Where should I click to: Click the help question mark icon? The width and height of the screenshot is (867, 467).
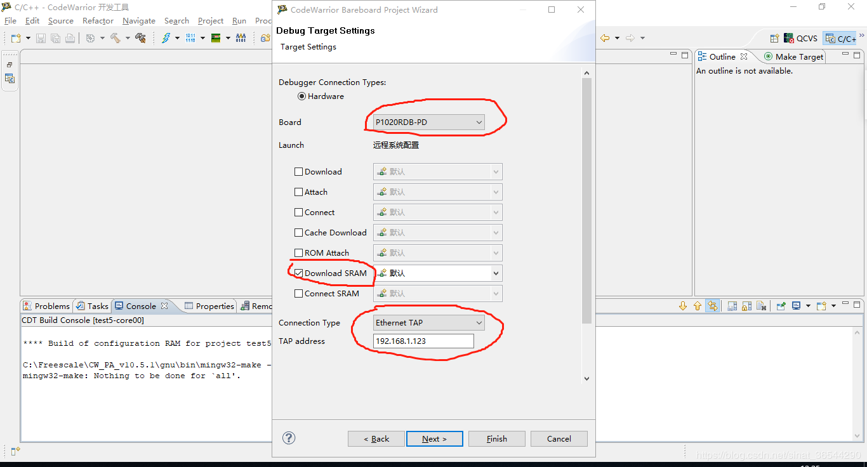pos(289,438)
